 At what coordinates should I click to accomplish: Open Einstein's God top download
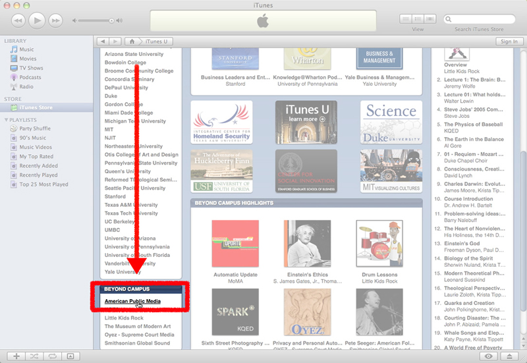pyautogui.click(x=462, y=243)
